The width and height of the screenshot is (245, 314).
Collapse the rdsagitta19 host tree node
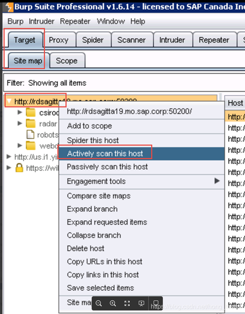click(x=9, y=101)
